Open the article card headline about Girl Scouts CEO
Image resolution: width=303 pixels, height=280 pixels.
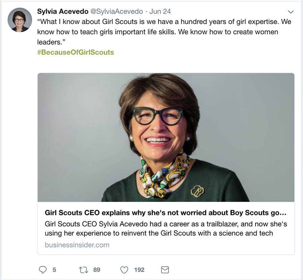(166, 213)
